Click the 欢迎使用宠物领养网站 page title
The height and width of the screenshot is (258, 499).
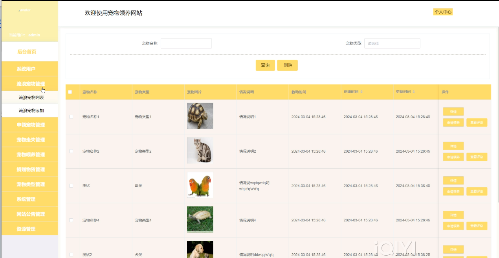pyautogui.click(x=114, y=13)
